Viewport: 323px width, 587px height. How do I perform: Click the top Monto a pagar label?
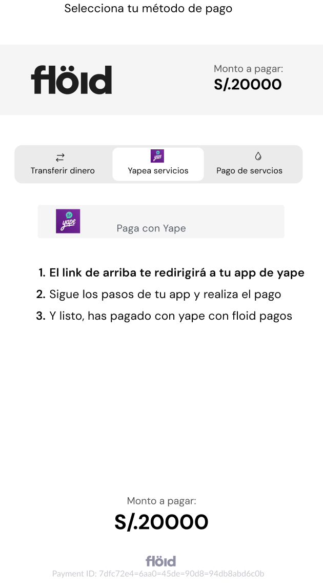(249, 69)
